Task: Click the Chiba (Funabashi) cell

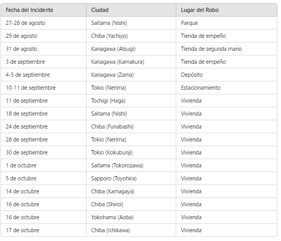Action: [131, 126]
